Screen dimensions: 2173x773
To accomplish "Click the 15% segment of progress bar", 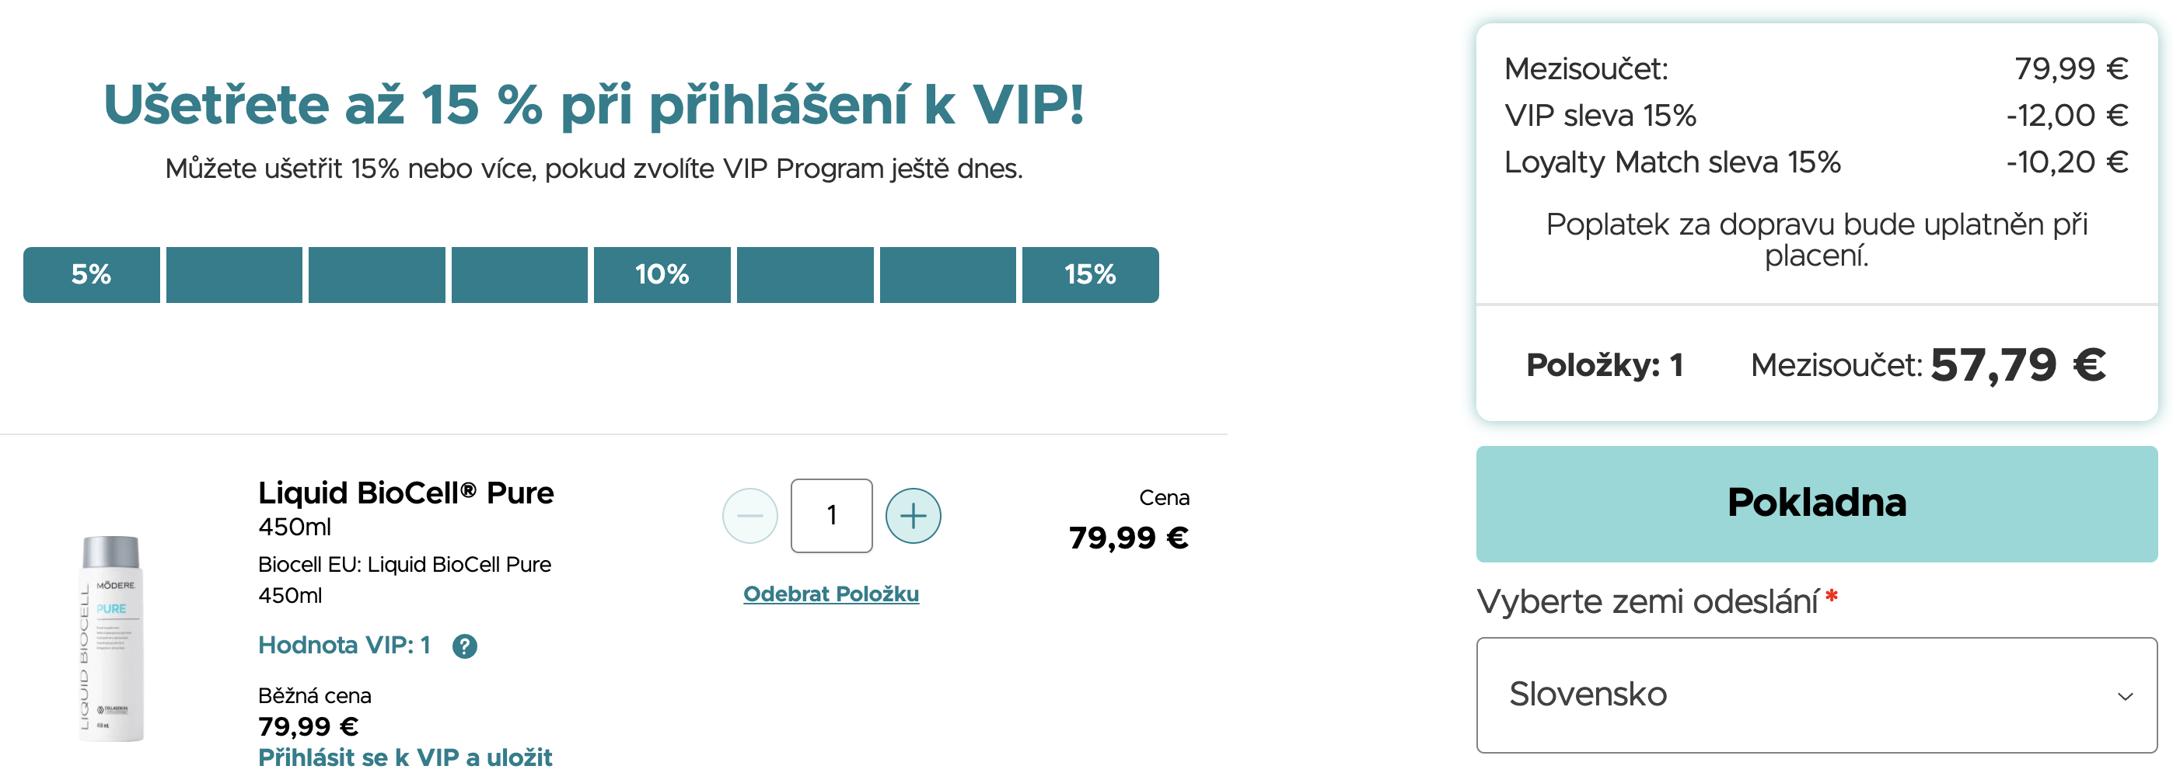I will point(1090,274).
